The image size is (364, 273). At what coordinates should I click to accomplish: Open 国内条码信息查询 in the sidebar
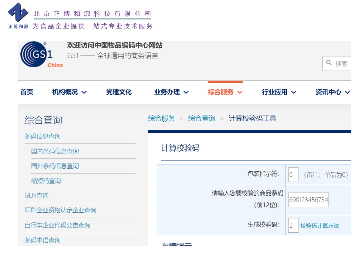pyautogui.click(x=55, y=151)
